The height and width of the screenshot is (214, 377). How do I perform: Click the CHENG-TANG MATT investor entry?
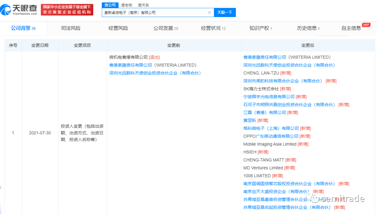click(264, 160)
